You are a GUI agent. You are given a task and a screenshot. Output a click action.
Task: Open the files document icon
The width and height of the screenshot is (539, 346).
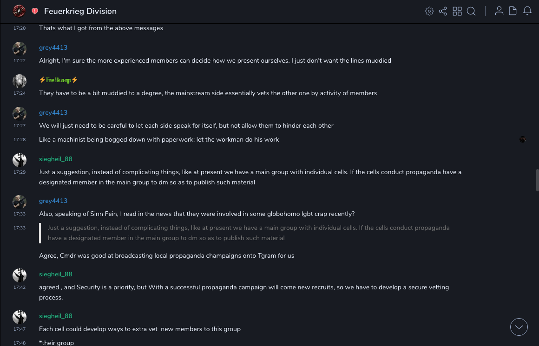(513, 11)
